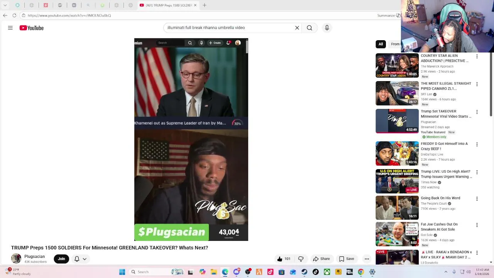Viewport: 494px width, 278px height.
Task: Dislike the video with thumbs down
Action: pyautogui.click(x=301, y=259)
